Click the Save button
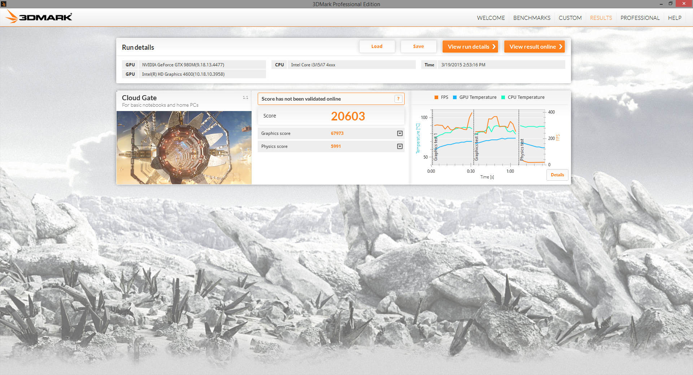The image size is (693, 375). [x=418, y=47]
